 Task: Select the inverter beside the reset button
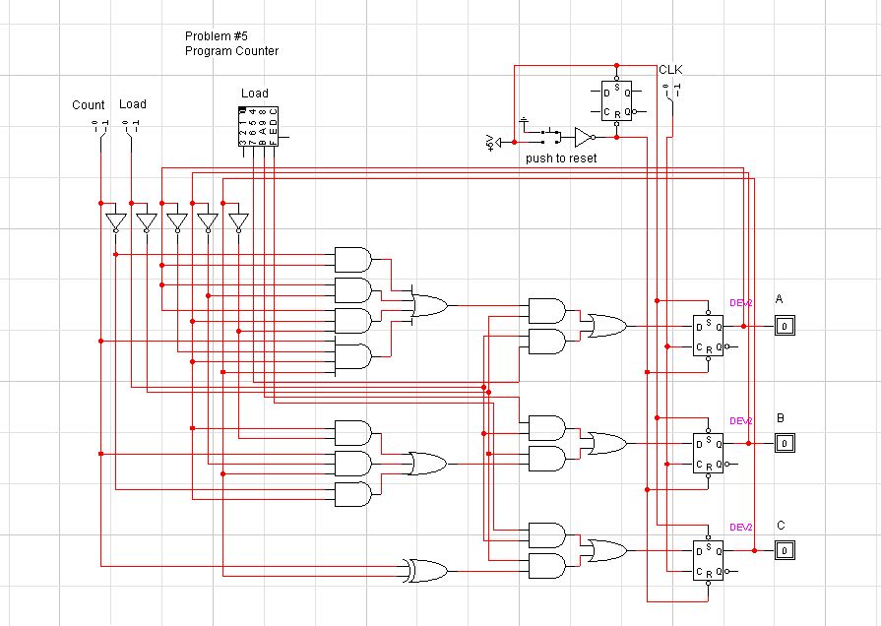[x=584, y=136]
